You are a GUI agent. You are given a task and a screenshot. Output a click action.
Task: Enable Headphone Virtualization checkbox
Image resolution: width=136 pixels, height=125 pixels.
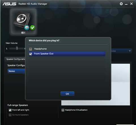click(63, 110)
